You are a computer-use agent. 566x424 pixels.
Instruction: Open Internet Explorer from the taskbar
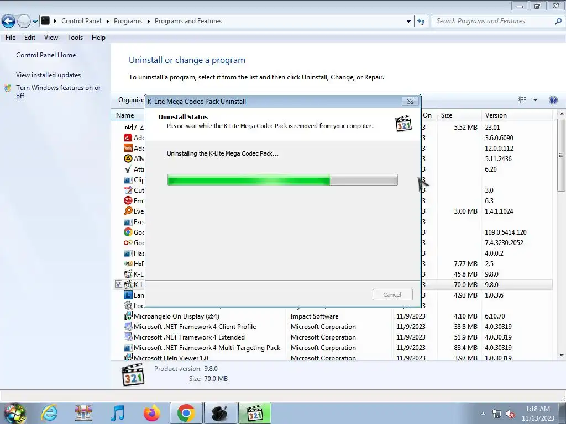[49, 413]
